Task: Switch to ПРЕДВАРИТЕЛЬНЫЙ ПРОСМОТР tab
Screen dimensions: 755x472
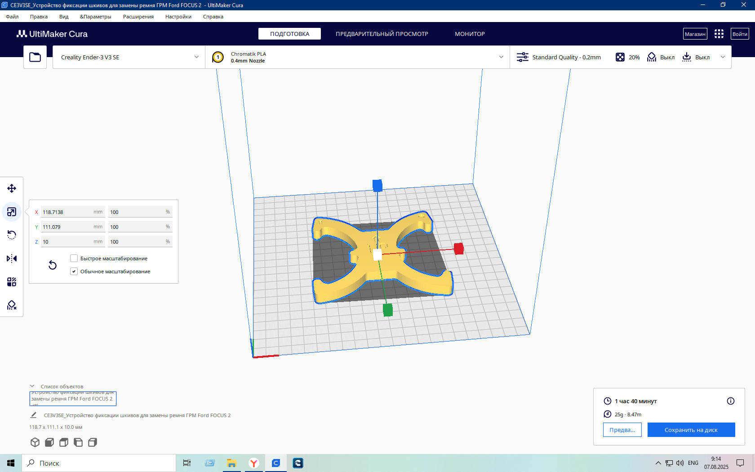Action: point(382,34)
